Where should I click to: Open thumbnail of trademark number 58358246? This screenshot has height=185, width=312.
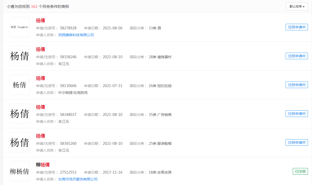coord(20,56)
